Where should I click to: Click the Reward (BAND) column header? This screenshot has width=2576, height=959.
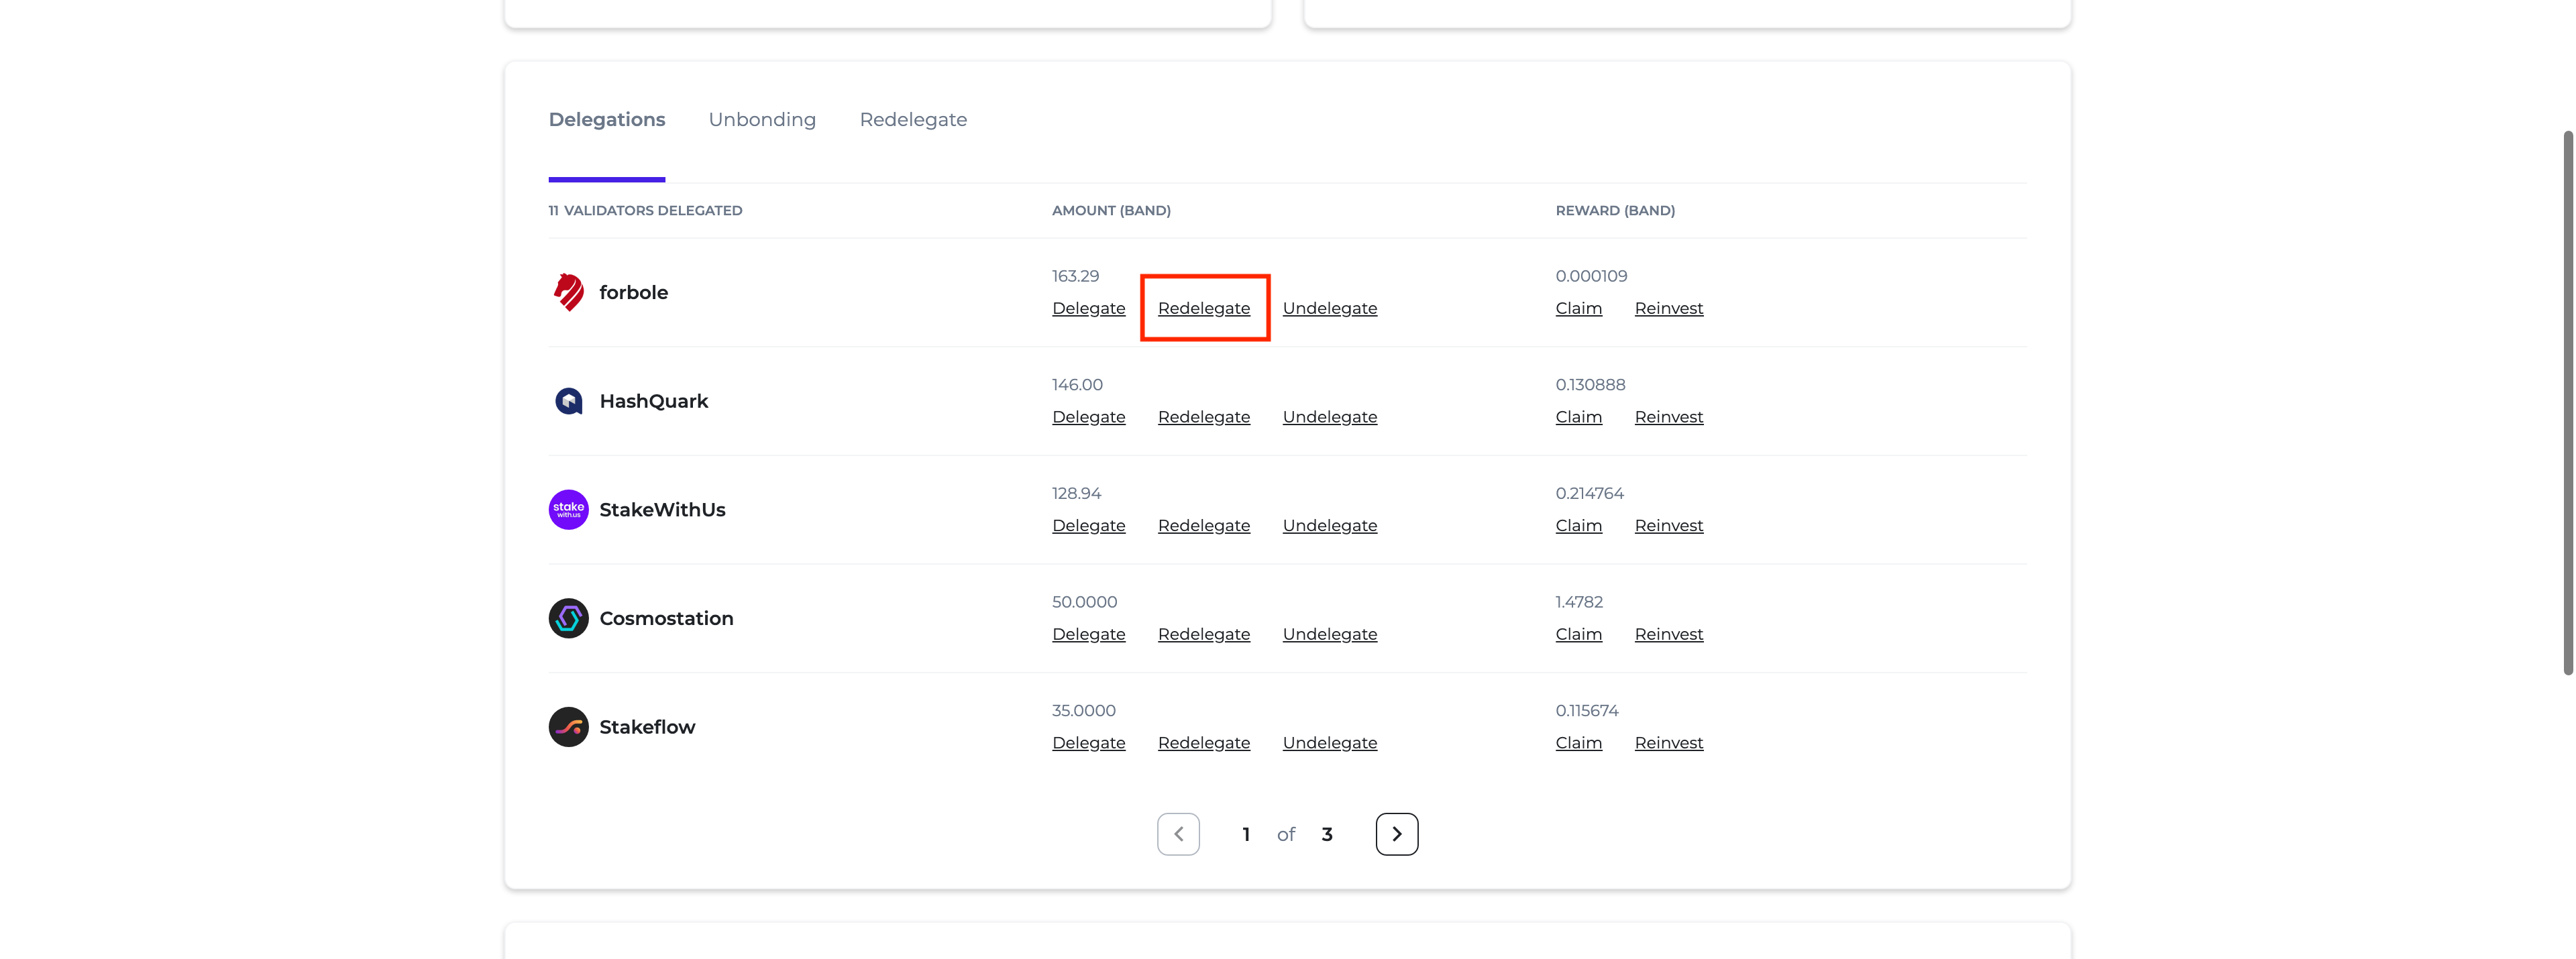[1615, 210]
